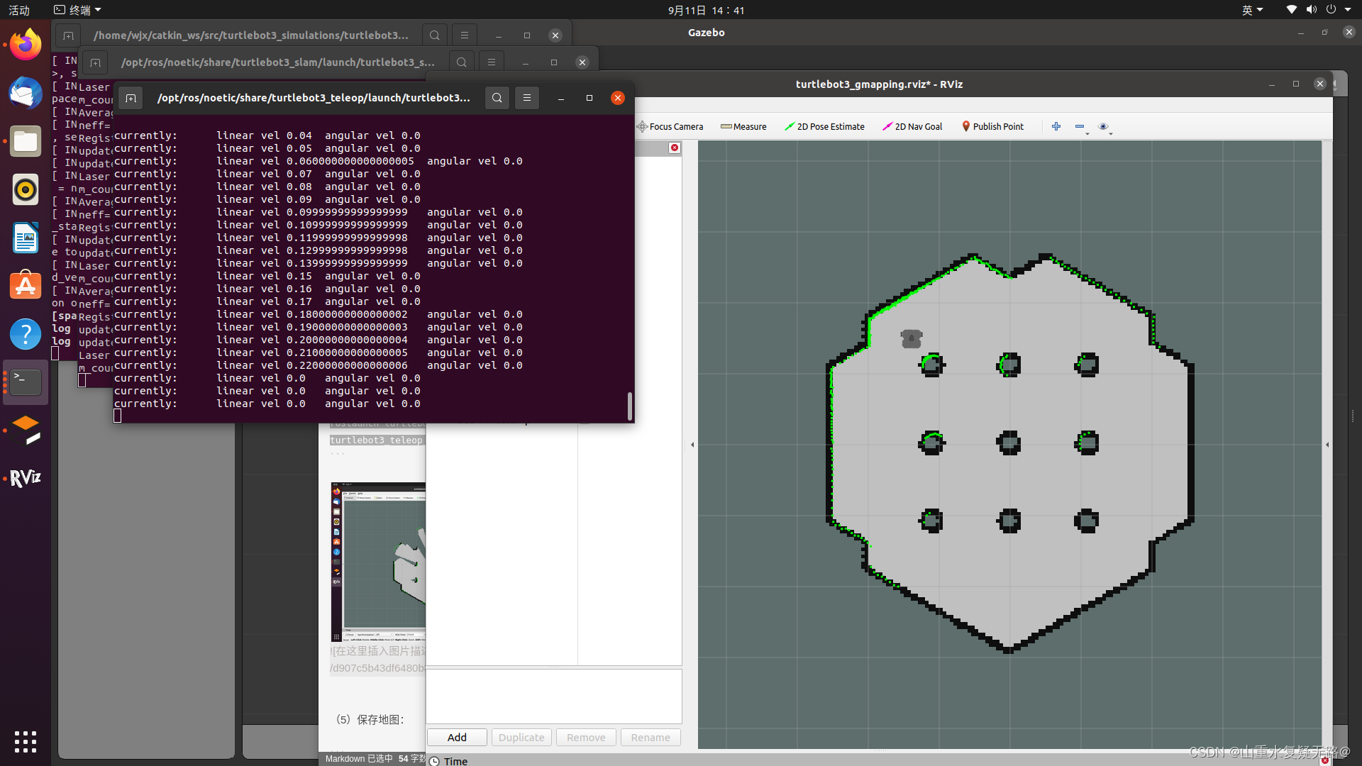Activate the 2D Pose Estimate tool
The height and width of the screenshot is (766, 1362).
(x=824, y=126)
